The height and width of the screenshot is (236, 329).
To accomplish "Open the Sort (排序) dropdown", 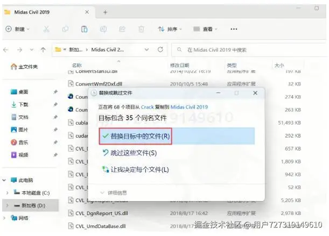I will pos(170,29).
